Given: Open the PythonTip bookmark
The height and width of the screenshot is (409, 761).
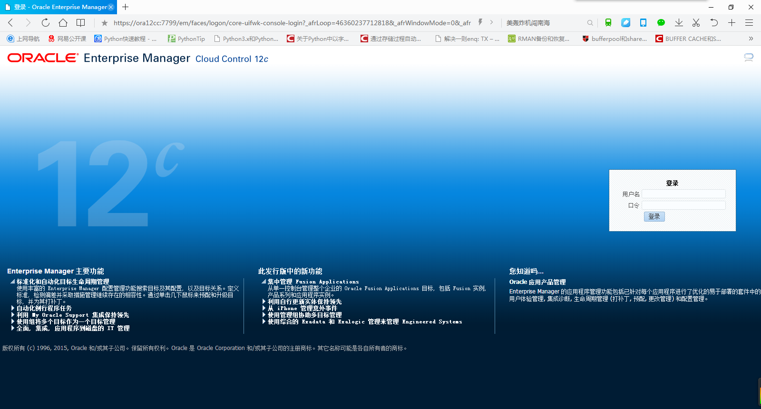Looking at the screenshot, I should (186, 39).
